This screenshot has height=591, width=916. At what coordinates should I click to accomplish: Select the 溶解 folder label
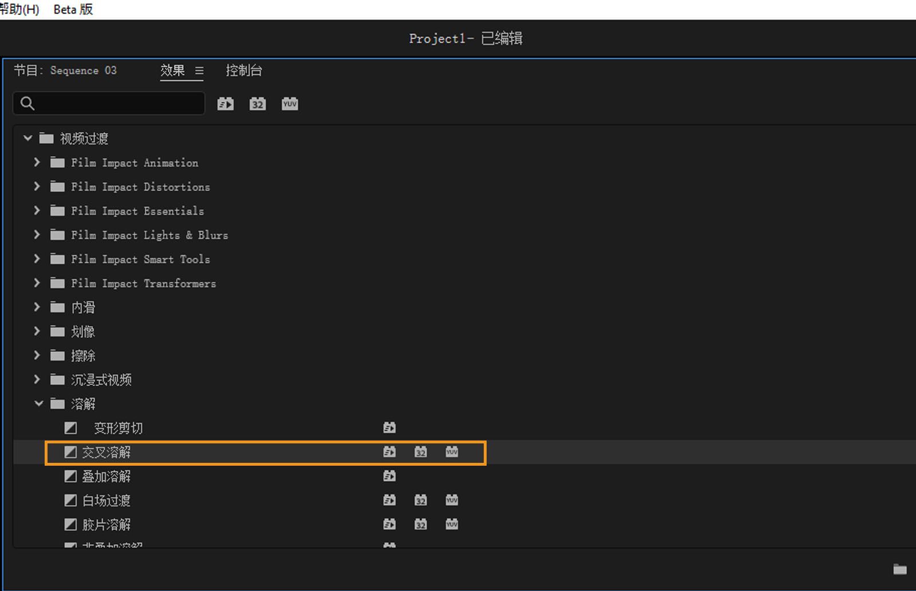coord(83,404)
